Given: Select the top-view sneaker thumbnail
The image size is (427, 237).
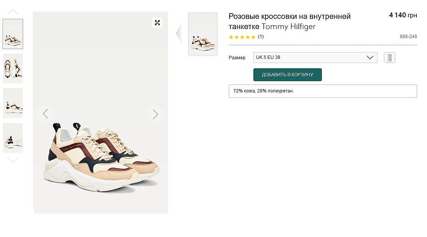Looking at the screenshot, I should pos(13,68).
